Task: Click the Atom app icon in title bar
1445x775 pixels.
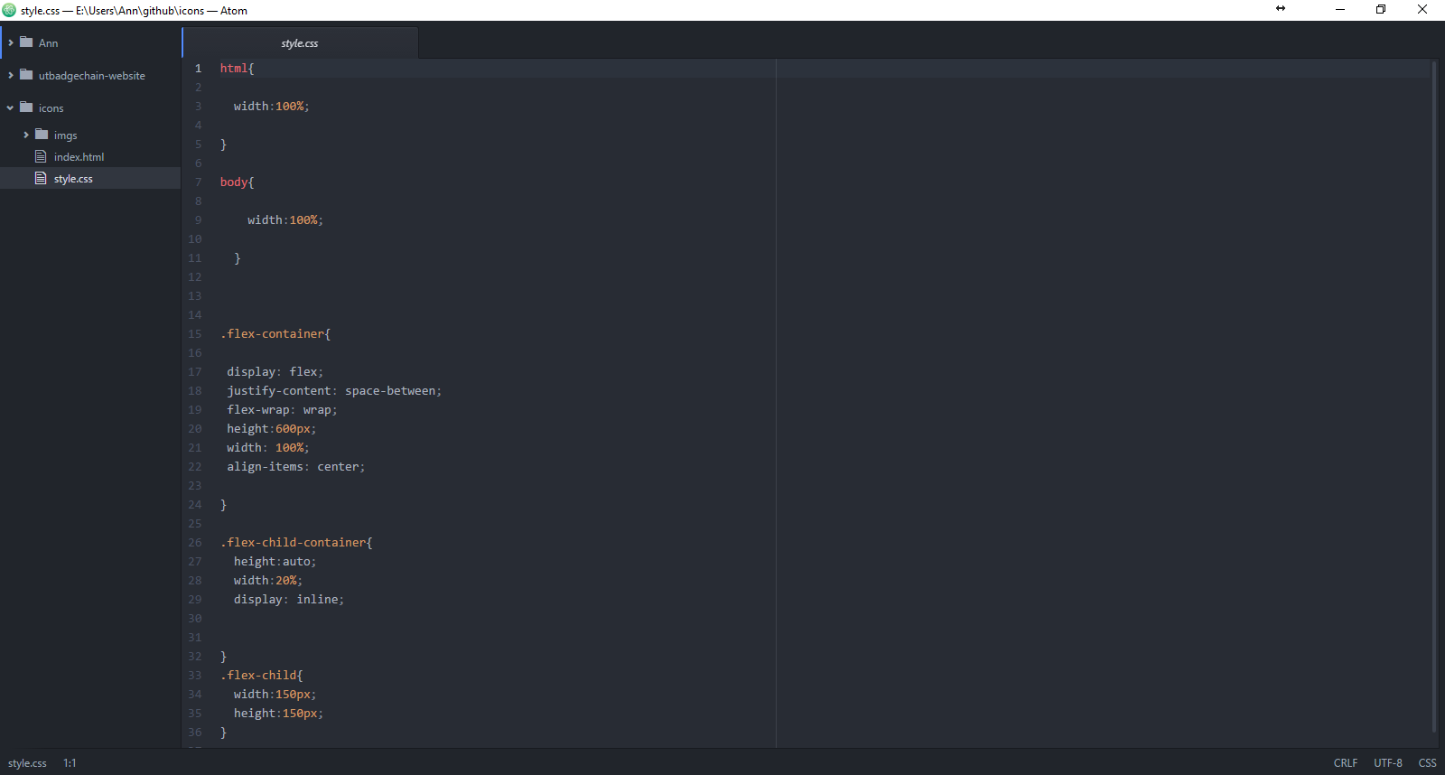Action: (9, 10)
